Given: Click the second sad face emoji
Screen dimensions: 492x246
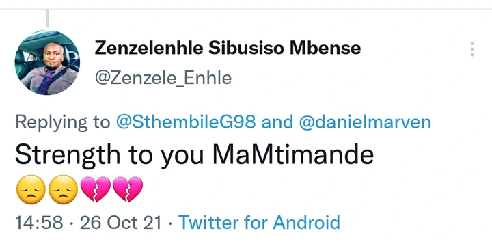Looking at the screenshot, I should (63, 189).
